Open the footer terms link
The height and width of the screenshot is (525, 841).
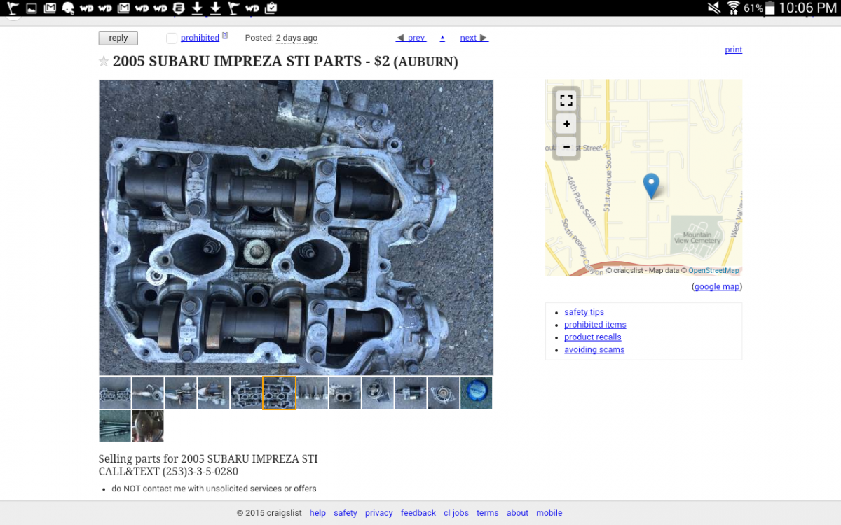click(487, 513)
